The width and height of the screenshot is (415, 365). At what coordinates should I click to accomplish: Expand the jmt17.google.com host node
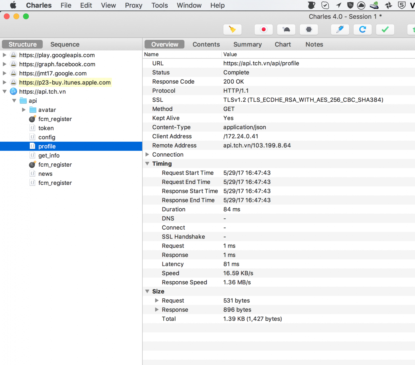(5, 73)
